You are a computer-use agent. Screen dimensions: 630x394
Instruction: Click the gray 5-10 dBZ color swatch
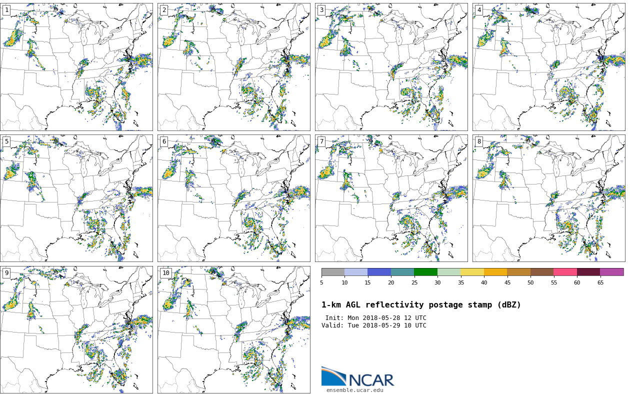333,272
